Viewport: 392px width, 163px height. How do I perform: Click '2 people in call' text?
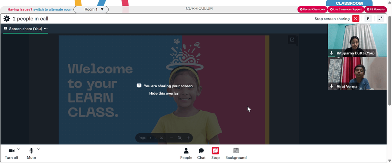(x=31, y=19)
